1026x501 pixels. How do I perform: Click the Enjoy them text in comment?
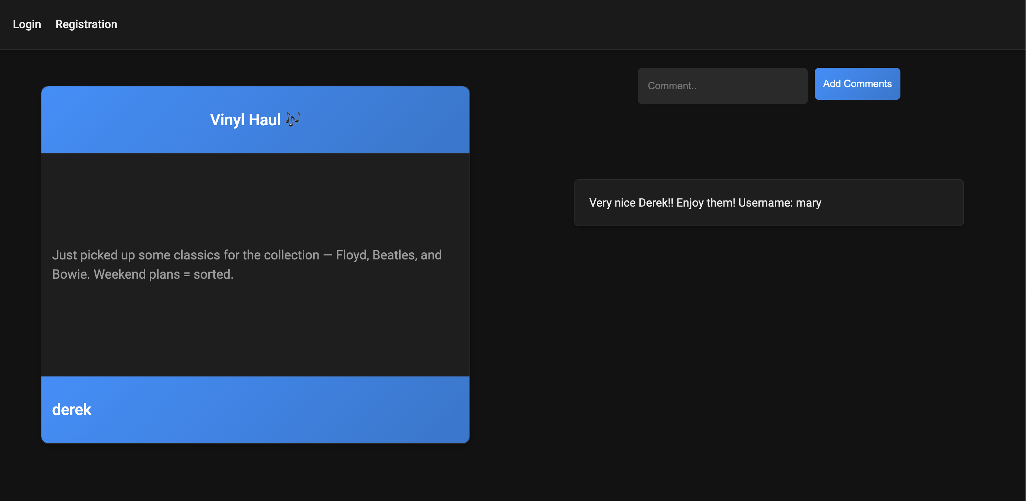coord(705,203)
